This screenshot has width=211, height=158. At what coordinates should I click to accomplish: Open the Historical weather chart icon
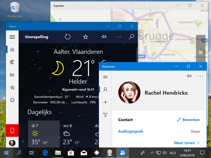(12, 75)
